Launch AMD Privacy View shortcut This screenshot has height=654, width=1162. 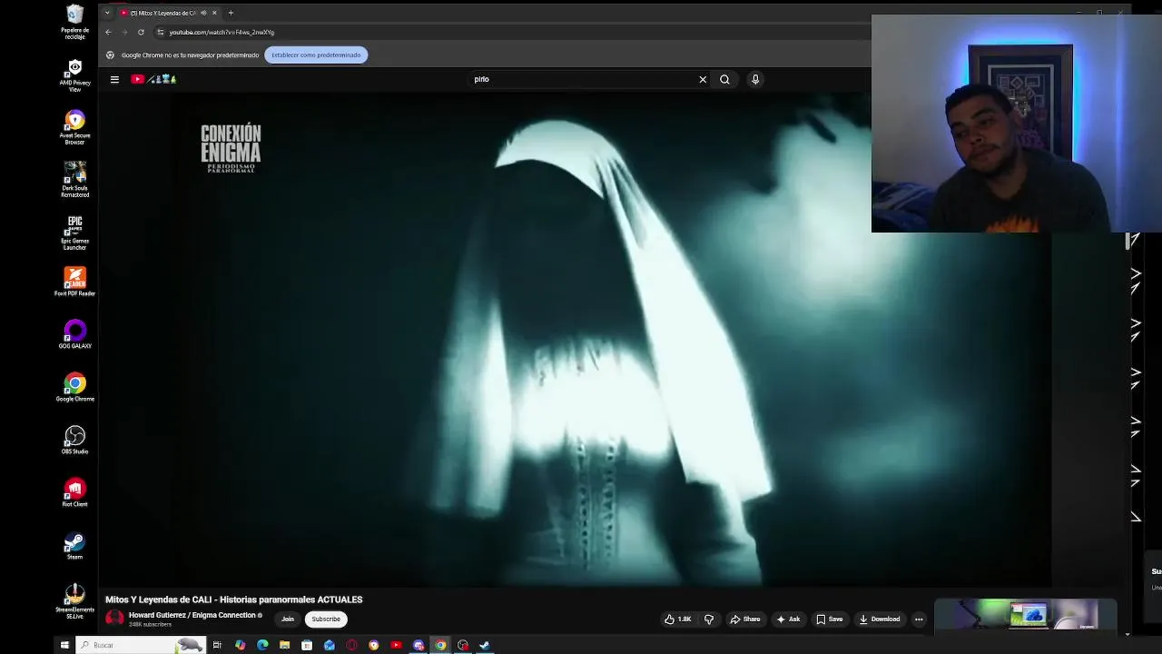tap(74, 75)
